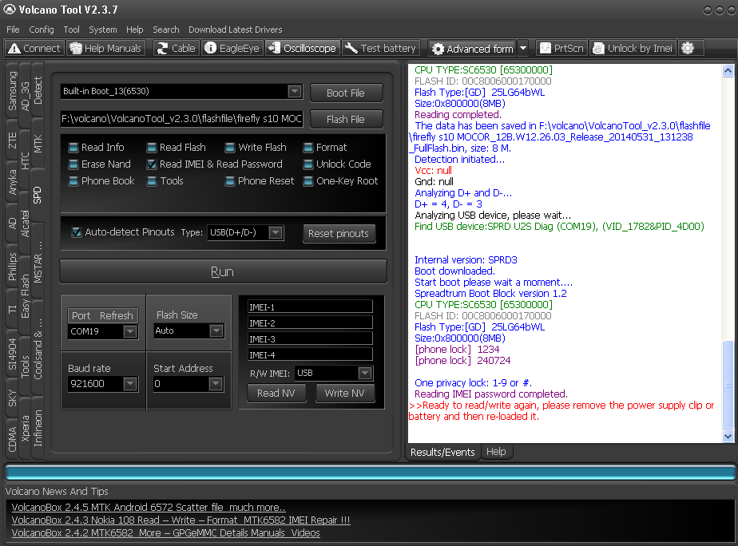Click the gear settings icon in toolbar
738x546 pixels.
pos(688,48)
